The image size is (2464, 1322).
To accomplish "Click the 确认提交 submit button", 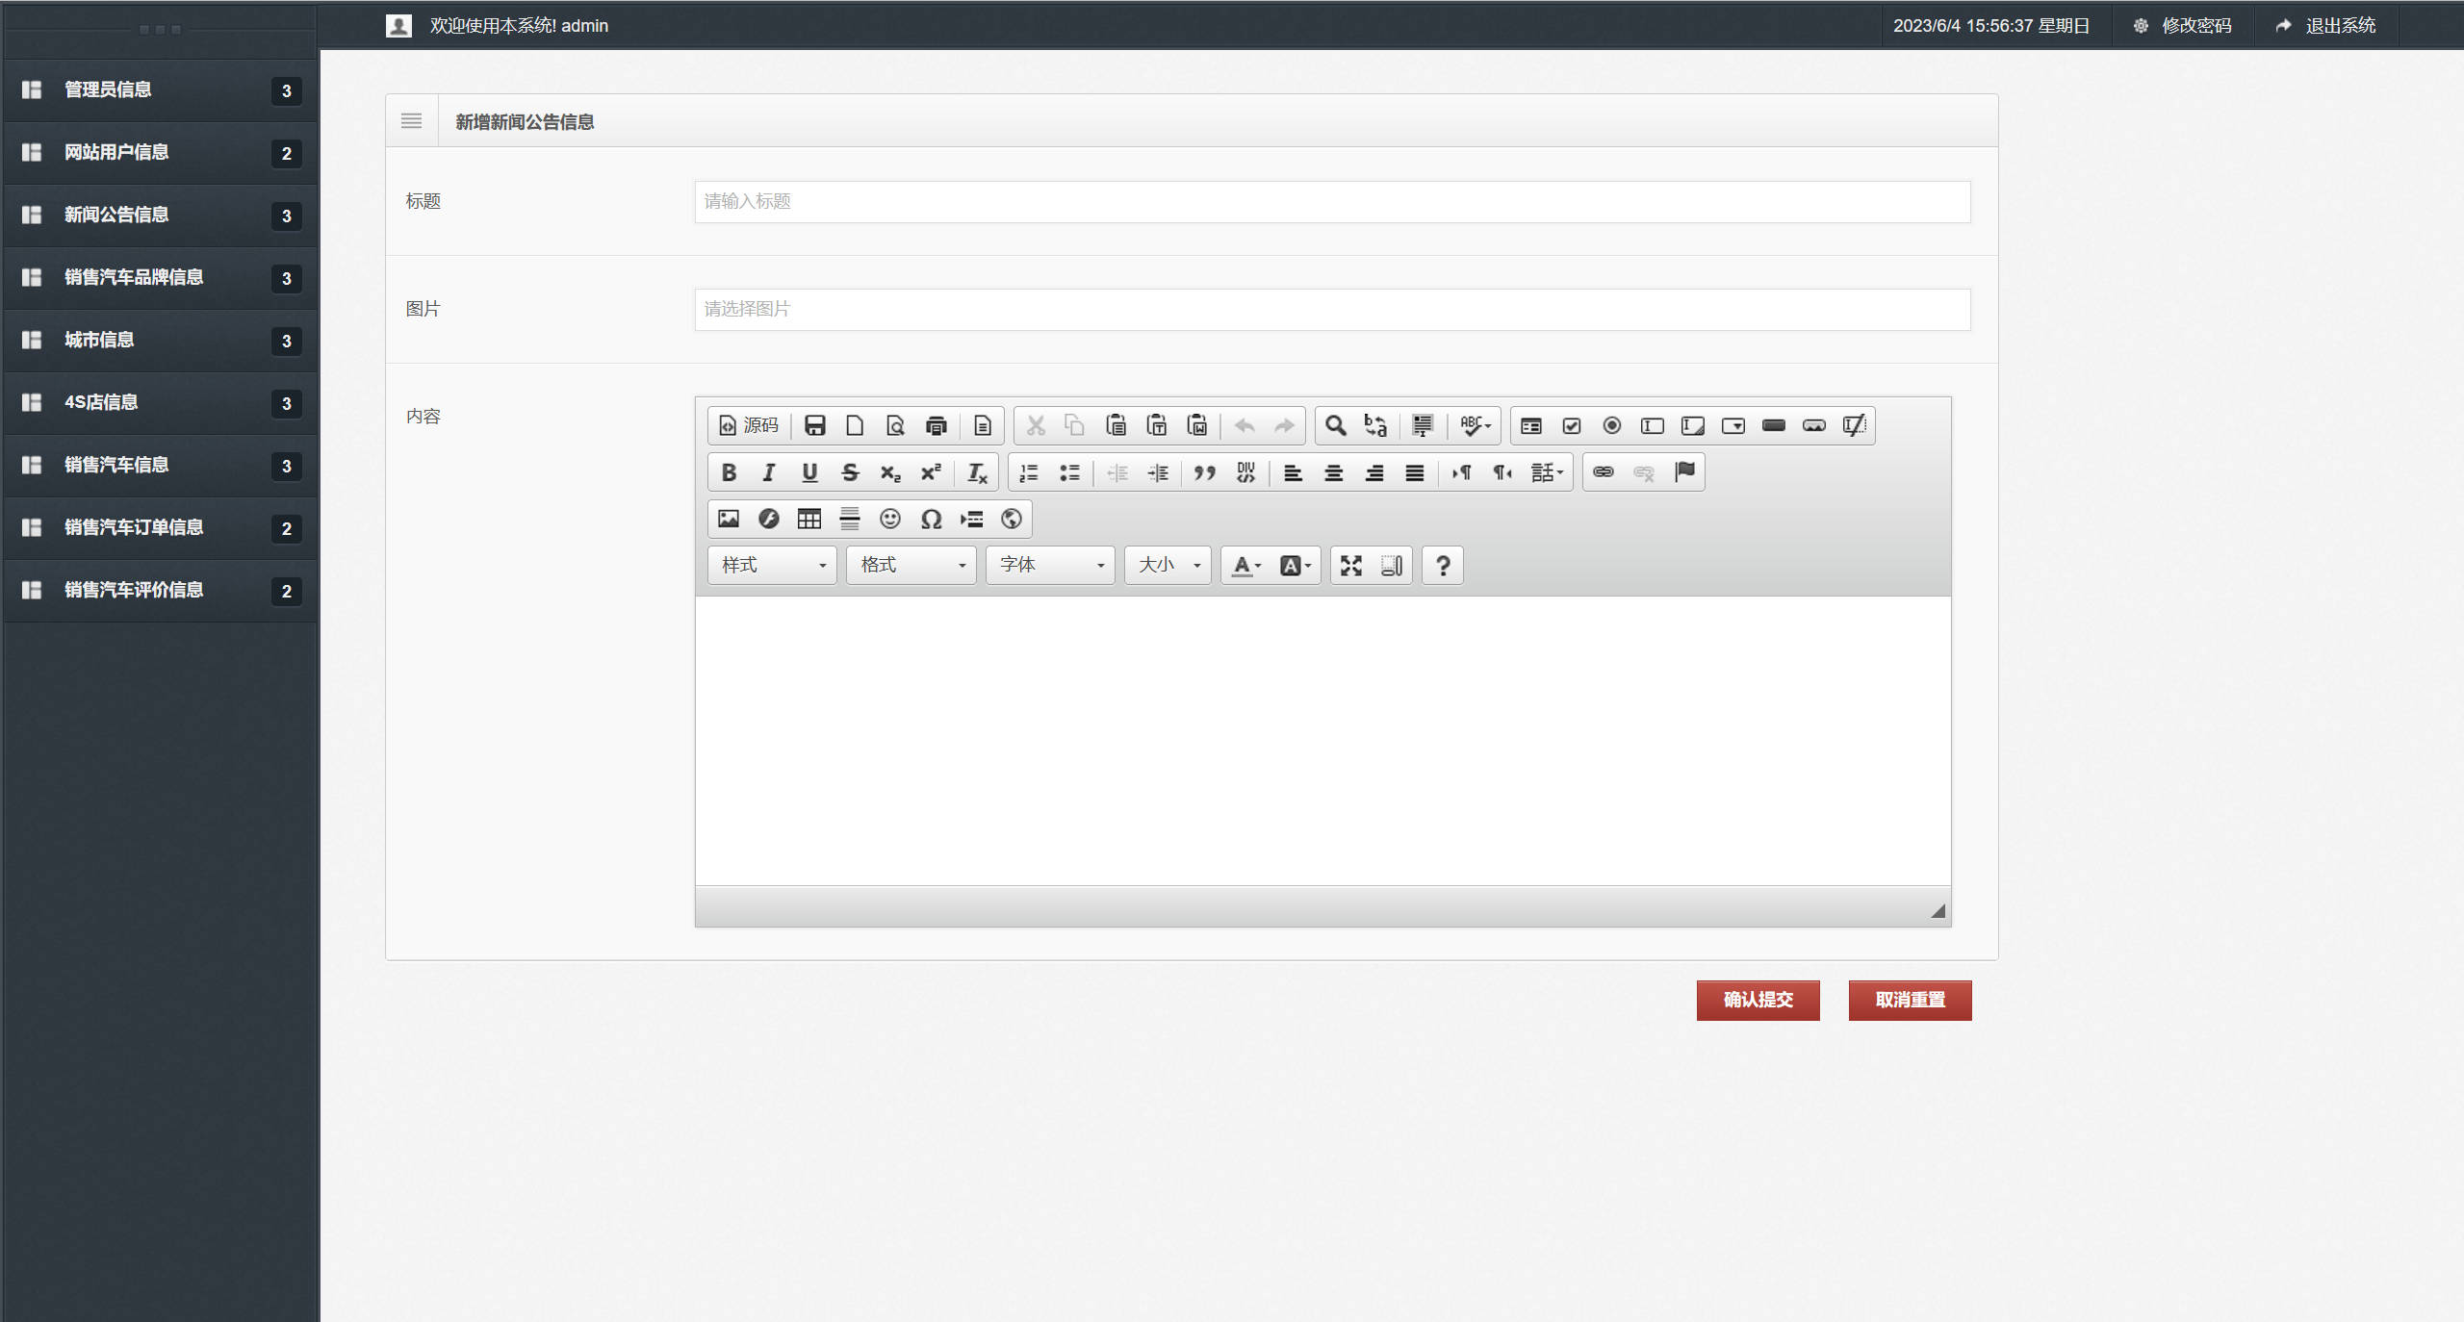I will pos(1758,1000).
